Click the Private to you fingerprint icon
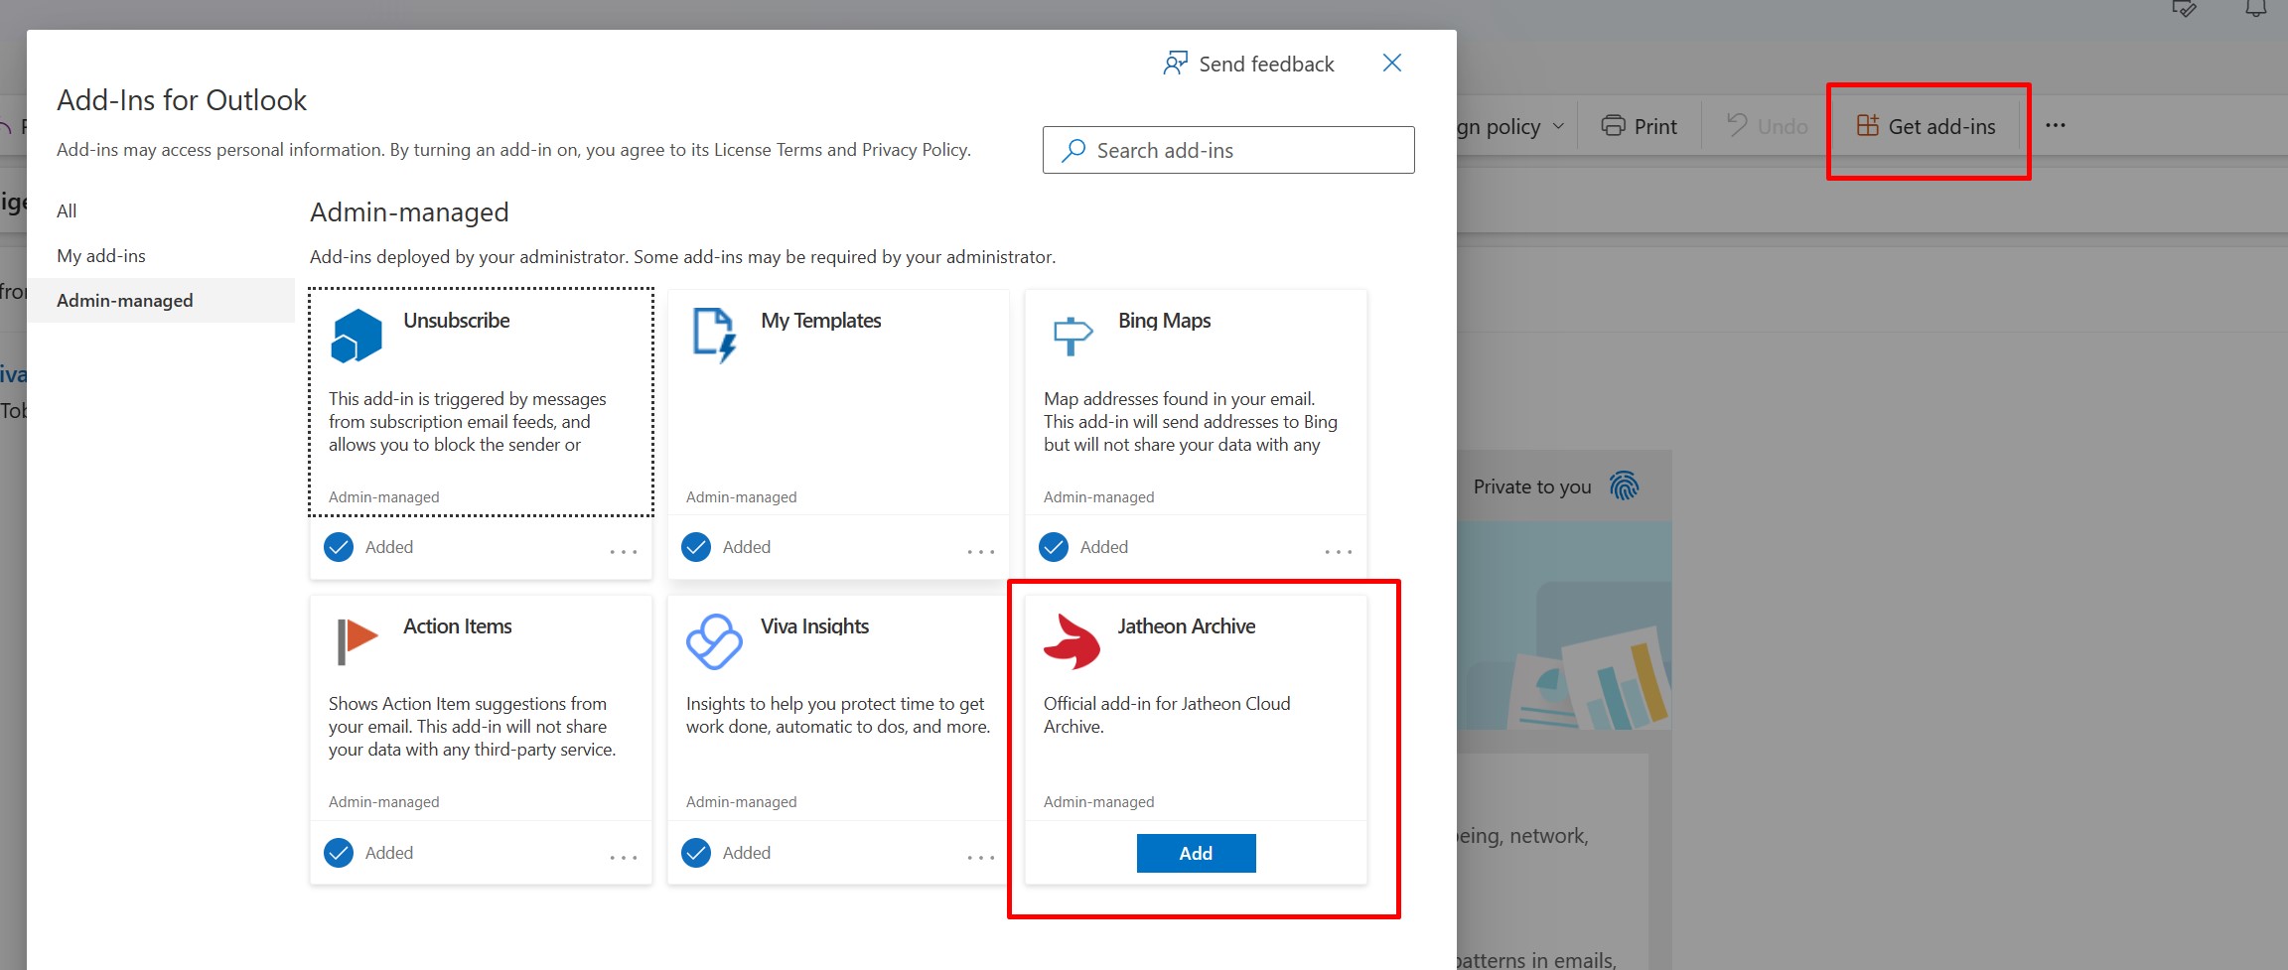The height and width of the screenshot is (970, 2288). pyautogui.click(x=1624, y=486)
